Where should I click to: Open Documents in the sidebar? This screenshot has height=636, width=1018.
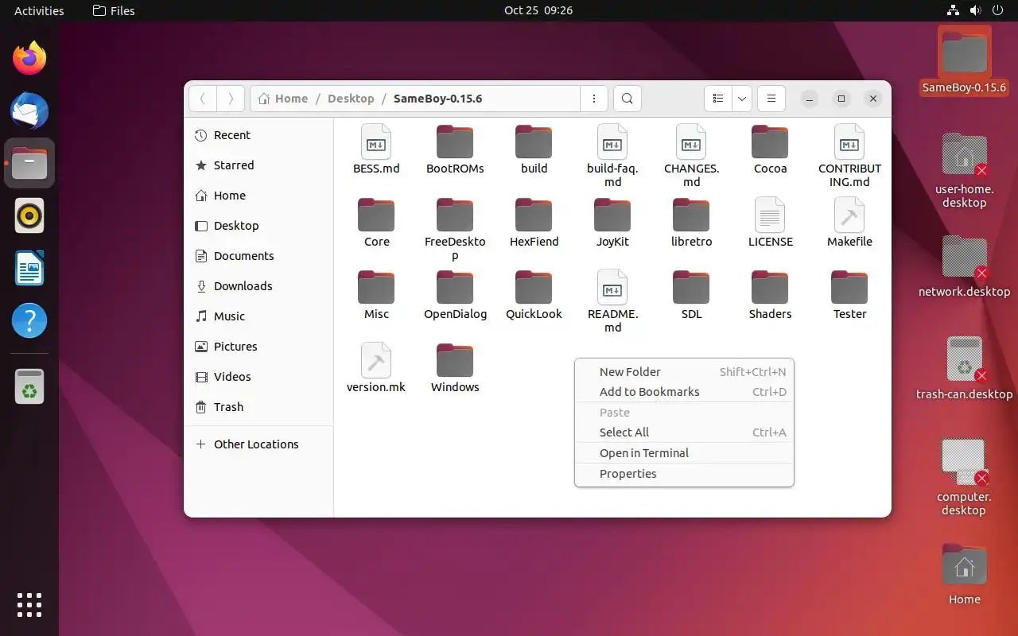(259, 256)
